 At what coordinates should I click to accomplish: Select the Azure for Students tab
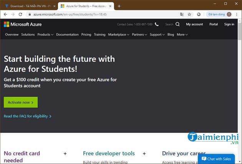[x=86, y=6]
